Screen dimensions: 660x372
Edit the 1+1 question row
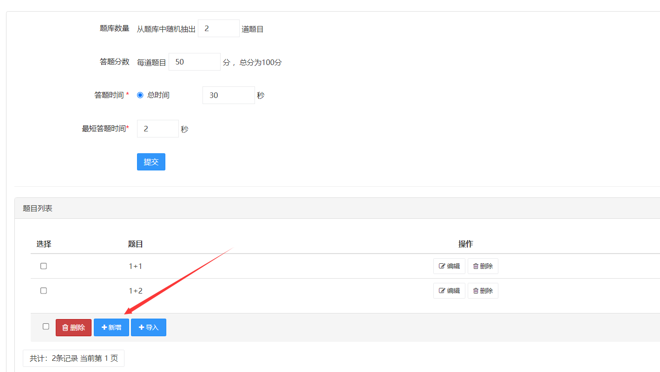(449, 266)
